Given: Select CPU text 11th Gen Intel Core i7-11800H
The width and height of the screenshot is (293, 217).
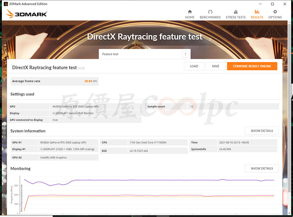Looking at the screenshot, I should [x=148, y=142].
